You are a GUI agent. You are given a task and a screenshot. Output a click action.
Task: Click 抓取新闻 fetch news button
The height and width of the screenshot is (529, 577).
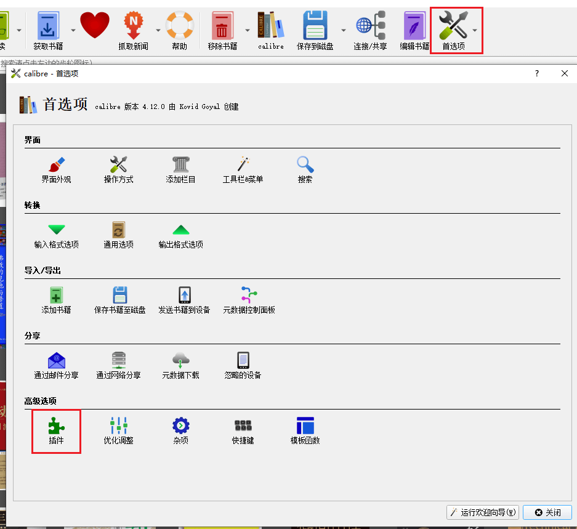(133, 31)
